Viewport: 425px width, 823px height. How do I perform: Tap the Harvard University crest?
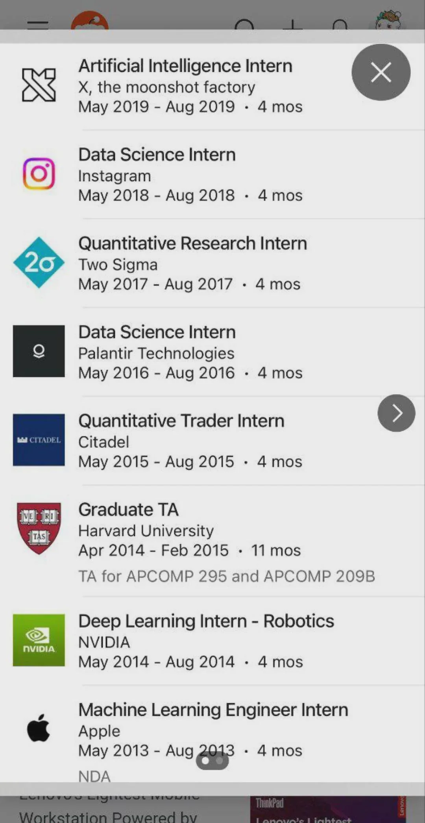[x=39, y=528]
